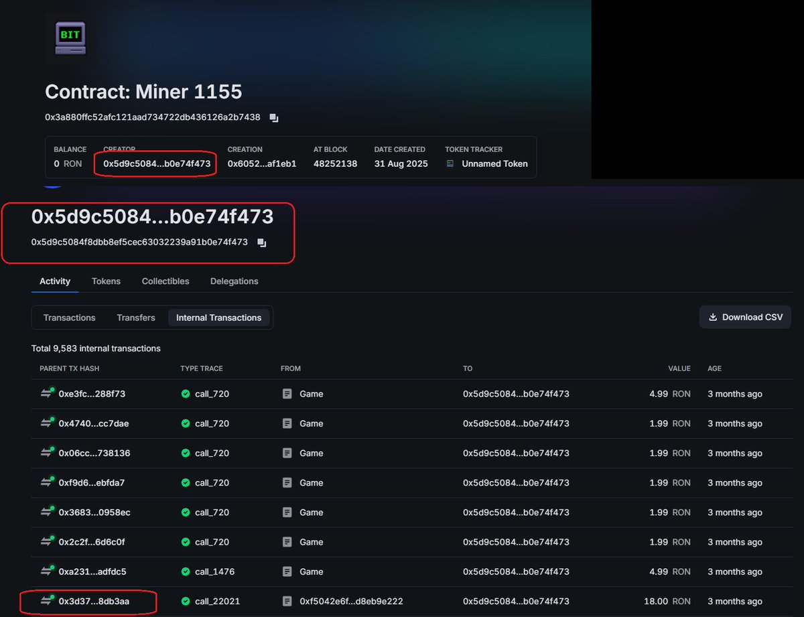Click transfer icon beside 0x2c2f...6d6c0f
The image size is (804, 617).
point(46,542)
